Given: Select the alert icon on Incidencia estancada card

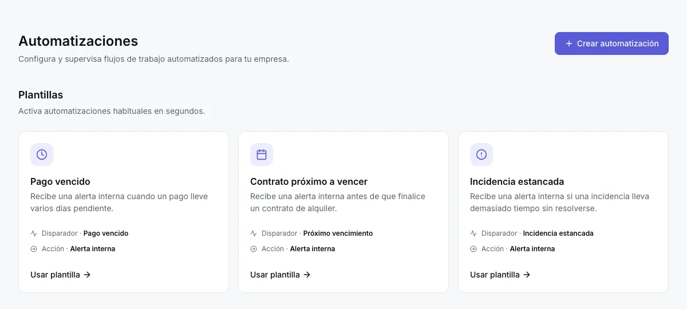Looking at the screenshot, I should [x=481, y=154].
